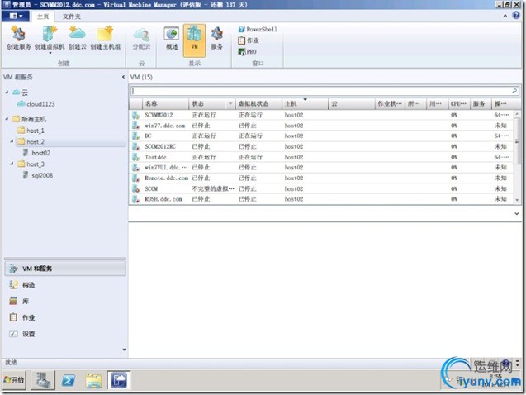Launch PowerShell from the taskbar
This screenshot has width=526, height=395.
69,380
